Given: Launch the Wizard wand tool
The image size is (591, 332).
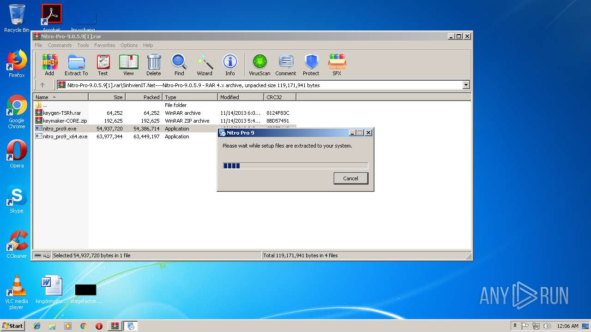Looking at the screenshot, I should 205,65.
